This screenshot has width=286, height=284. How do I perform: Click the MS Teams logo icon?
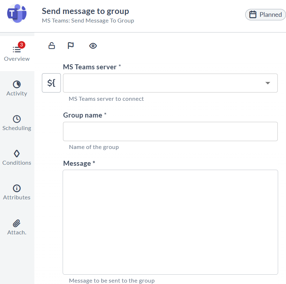coord(17,14)
